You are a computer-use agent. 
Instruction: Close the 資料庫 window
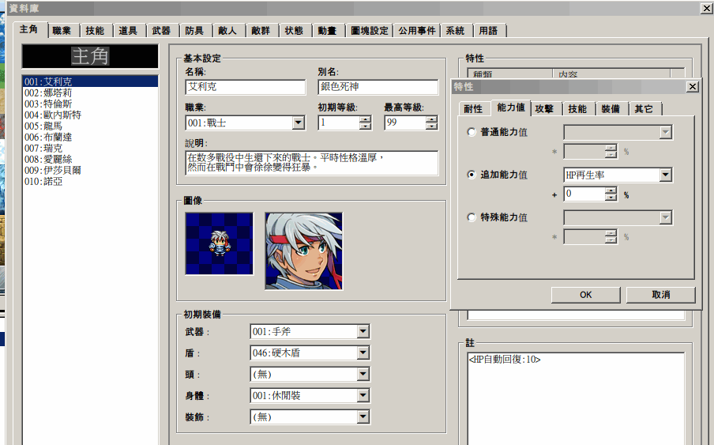[x=706, y=8]
